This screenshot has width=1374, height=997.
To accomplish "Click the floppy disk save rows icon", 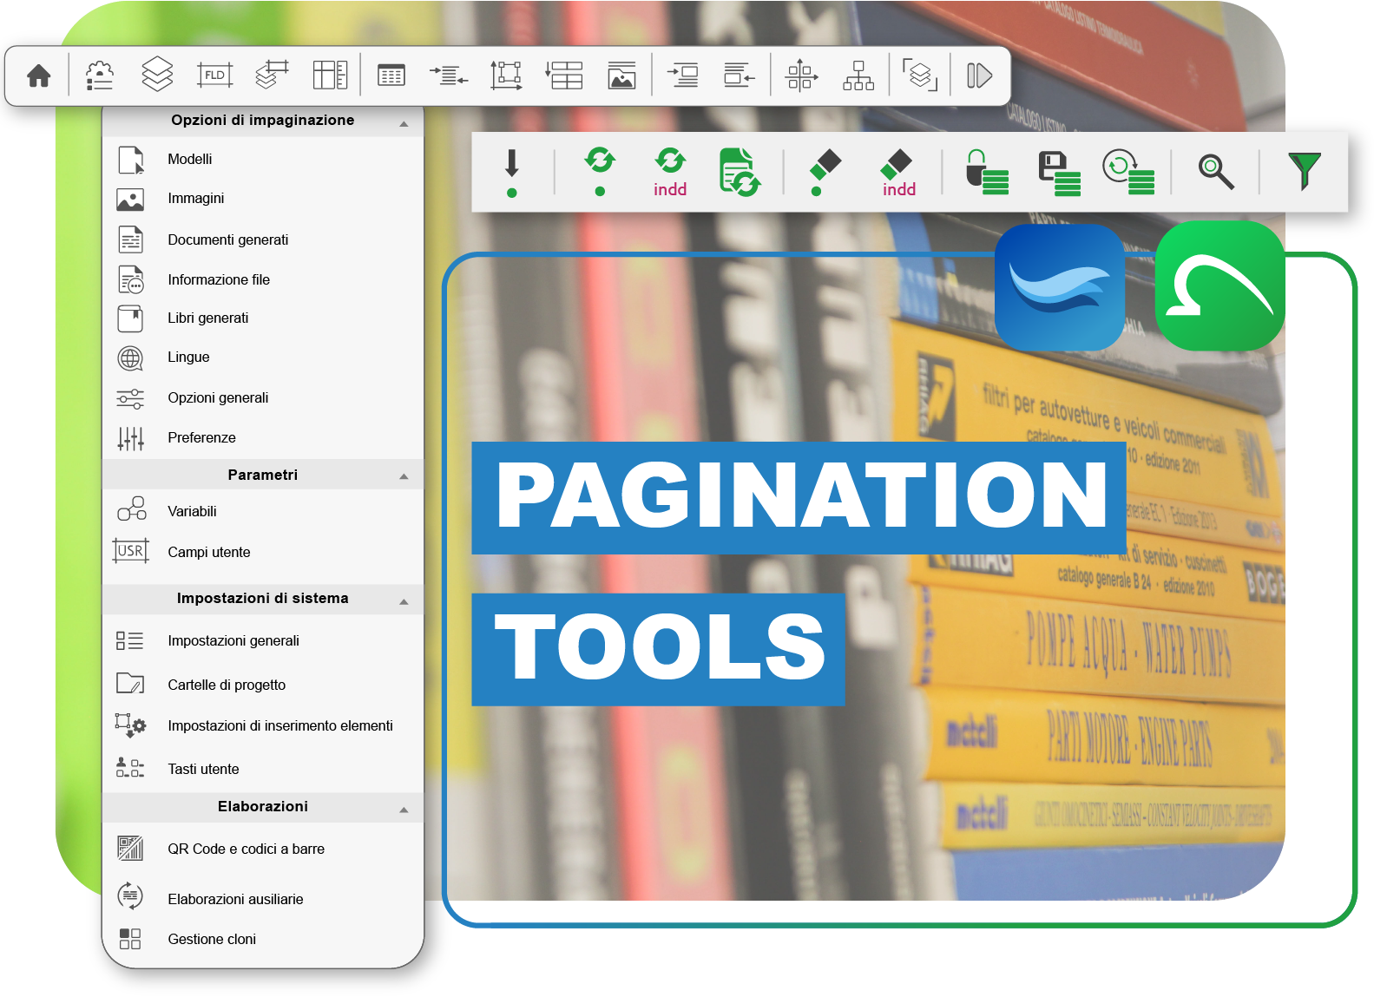I will (1060, 173).
